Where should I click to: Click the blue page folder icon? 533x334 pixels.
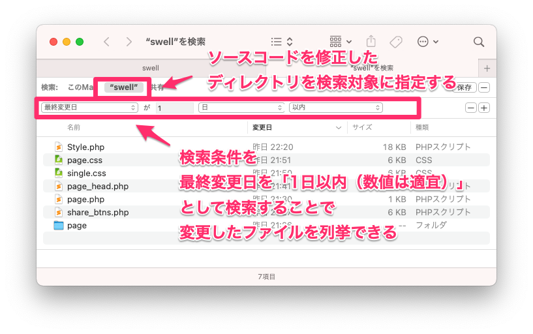[x=59, y=225]
